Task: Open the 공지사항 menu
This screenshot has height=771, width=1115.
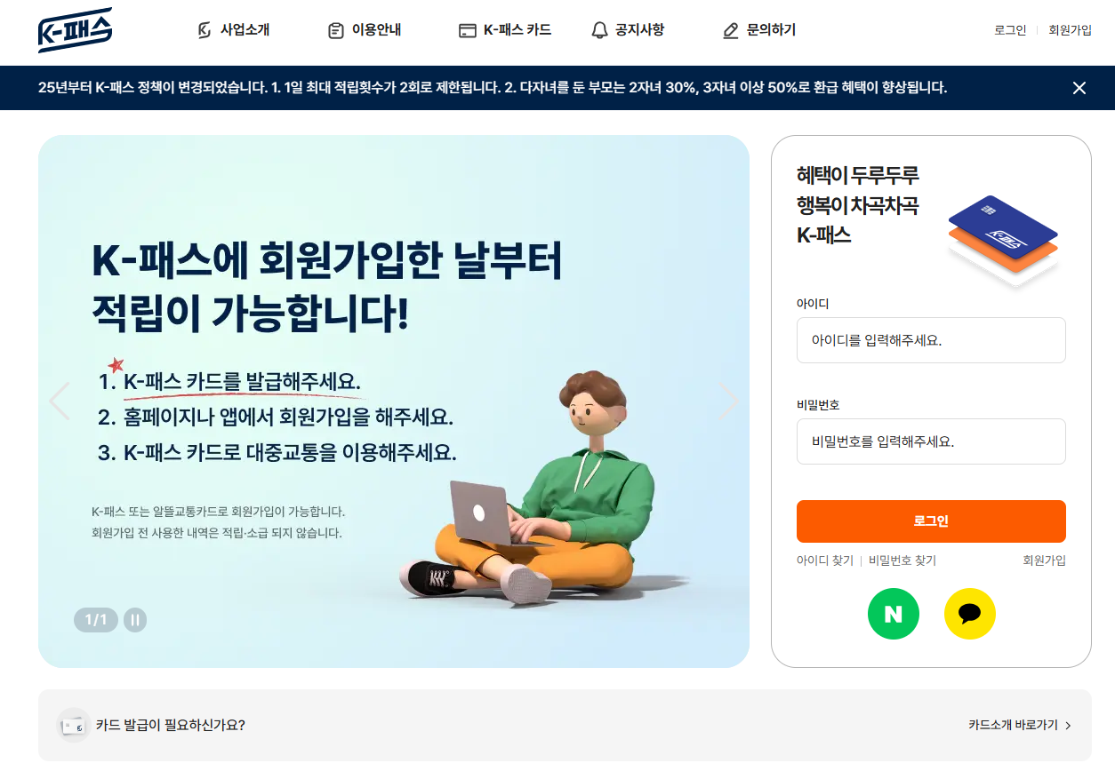Action: (628, 30)
